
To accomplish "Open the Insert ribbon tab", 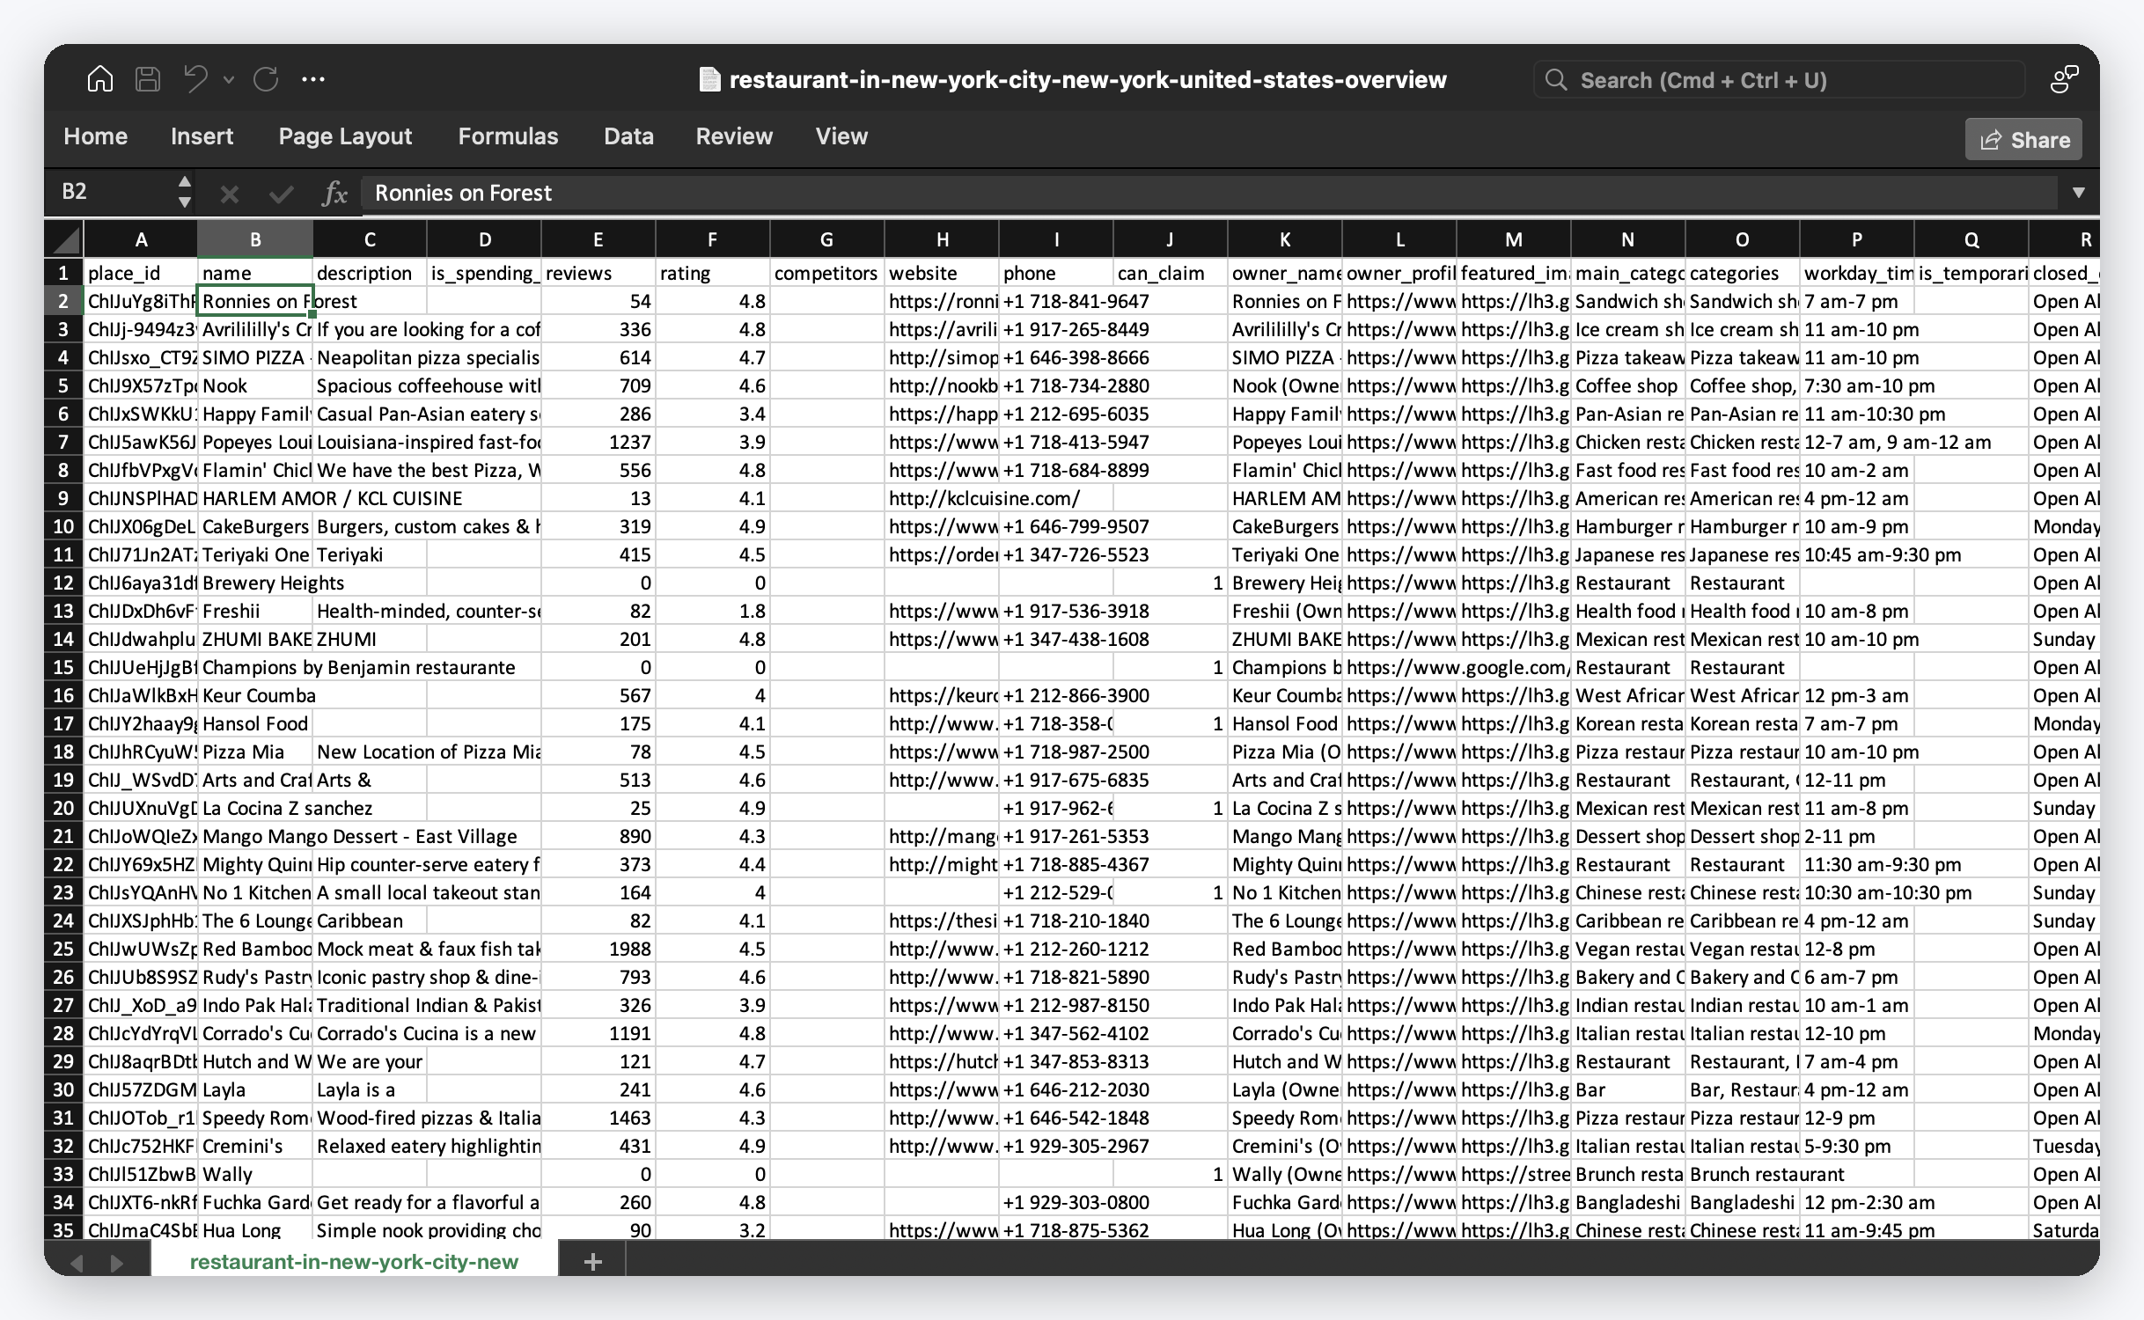I will click(202, 136).
